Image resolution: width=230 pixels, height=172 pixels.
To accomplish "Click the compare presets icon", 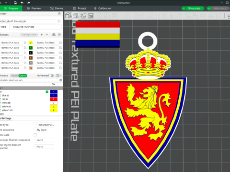I will click(57, 75).
